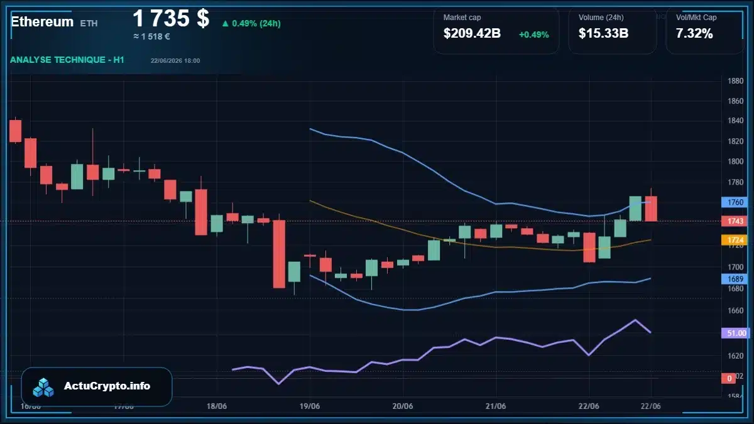Click the Ethereum title
This screenshot has width=754, height=424.
click(x=42, y=21)
